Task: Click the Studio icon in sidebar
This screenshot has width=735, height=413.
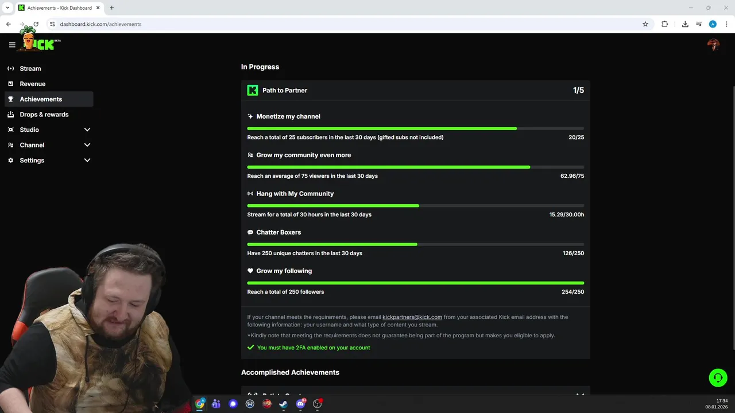Action: tap(10, 130)
